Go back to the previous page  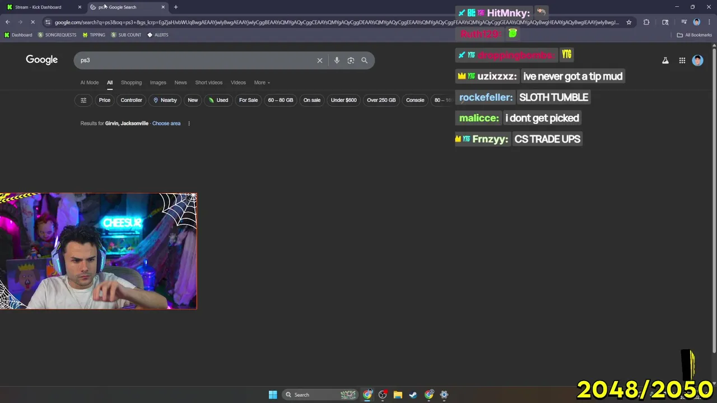point(7,22)
